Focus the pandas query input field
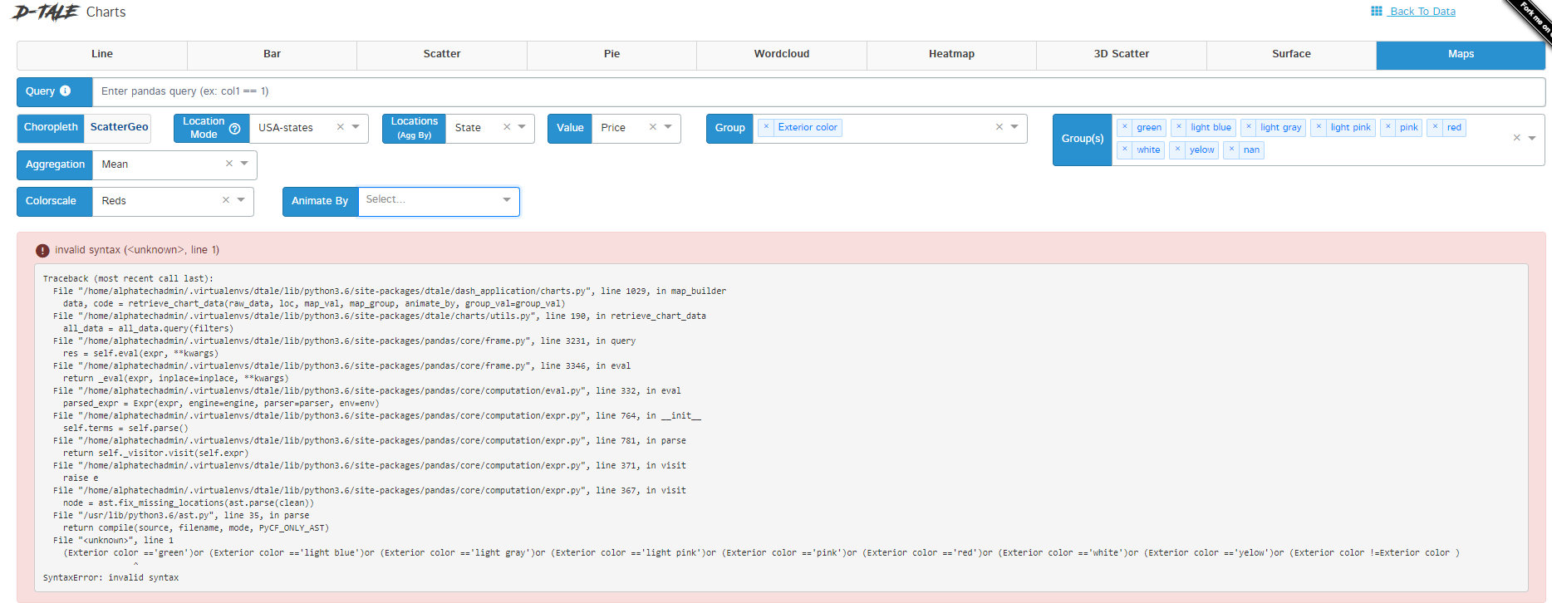The width and height of the screenshot is (1552, 603). click(x=818, y=91)
